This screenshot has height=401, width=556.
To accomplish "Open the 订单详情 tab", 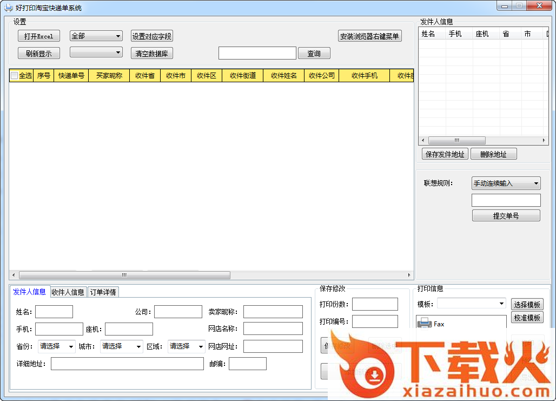I will (x=103, y=292).
